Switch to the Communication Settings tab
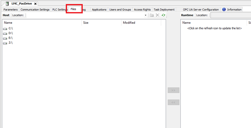This screenshot has height=128, width=251. (35, 10)
